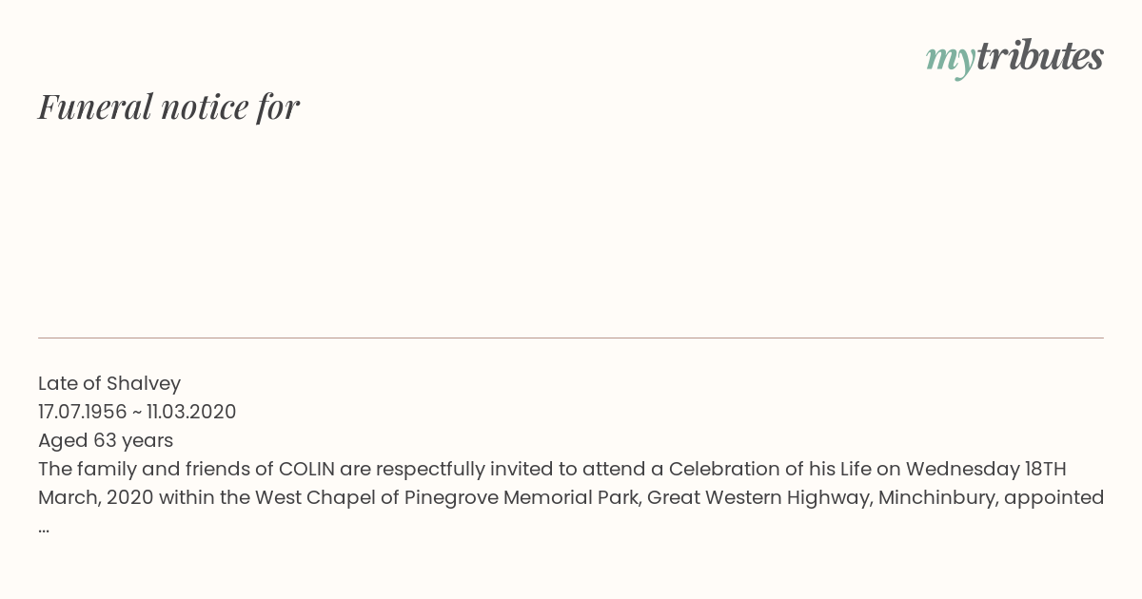Click the death date 11.03.2020
The width and height of the screenshot is (1142, 599).
(191, 412)
